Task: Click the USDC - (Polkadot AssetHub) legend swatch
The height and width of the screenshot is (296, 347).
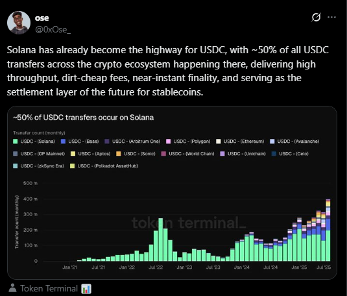Action: tap(73, 166)
